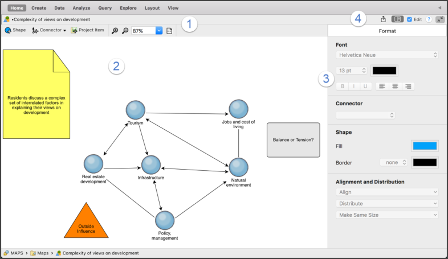
Task: Uncheck the Edit checkbox
Action: point(409,19)
